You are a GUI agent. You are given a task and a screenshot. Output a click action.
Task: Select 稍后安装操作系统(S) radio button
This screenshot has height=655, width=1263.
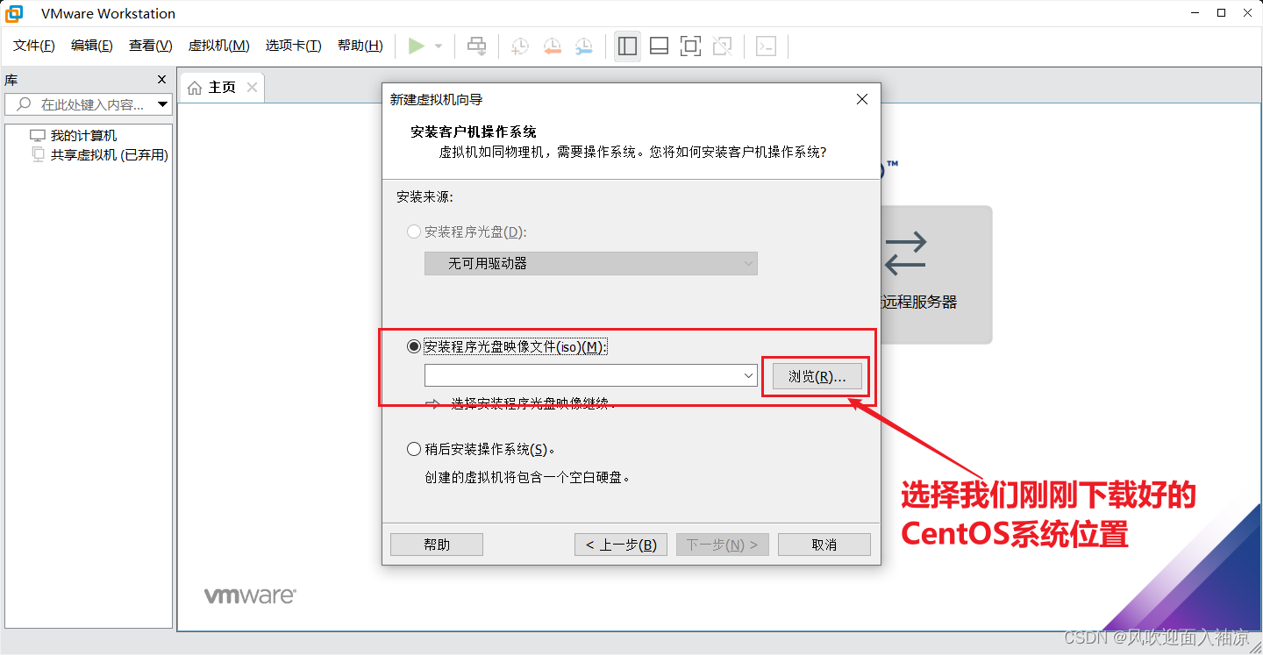pos(414,449)
